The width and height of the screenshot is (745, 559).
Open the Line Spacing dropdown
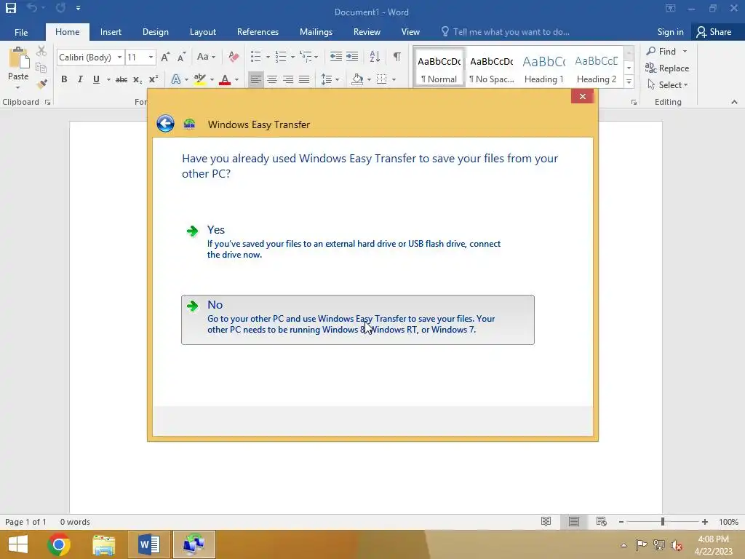click(330, 79)
